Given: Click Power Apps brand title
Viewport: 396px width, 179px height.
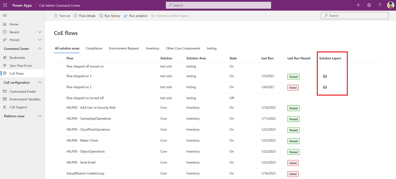Looking at the screenshot, I should (x=21, y=5).
